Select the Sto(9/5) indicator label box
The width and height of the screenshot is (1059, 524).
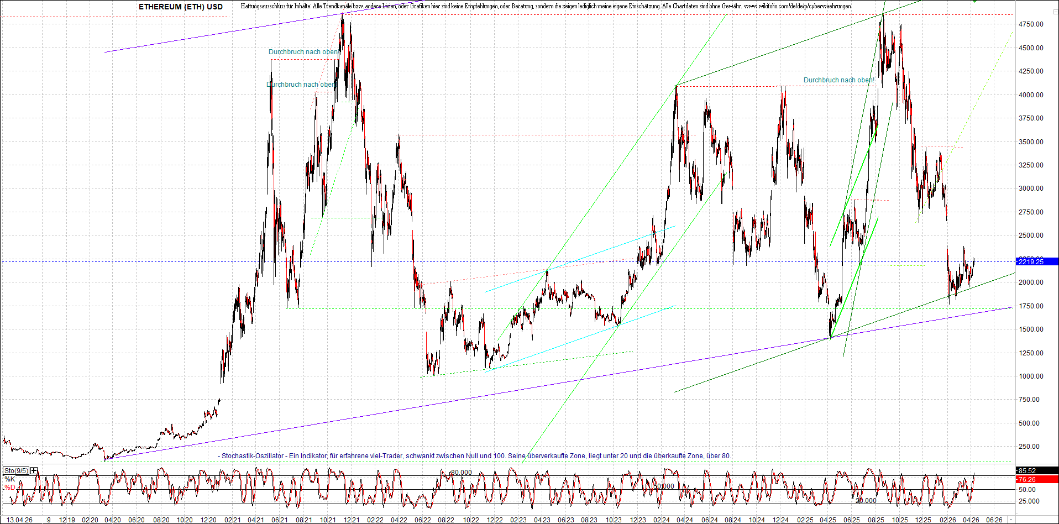[16, 471]
